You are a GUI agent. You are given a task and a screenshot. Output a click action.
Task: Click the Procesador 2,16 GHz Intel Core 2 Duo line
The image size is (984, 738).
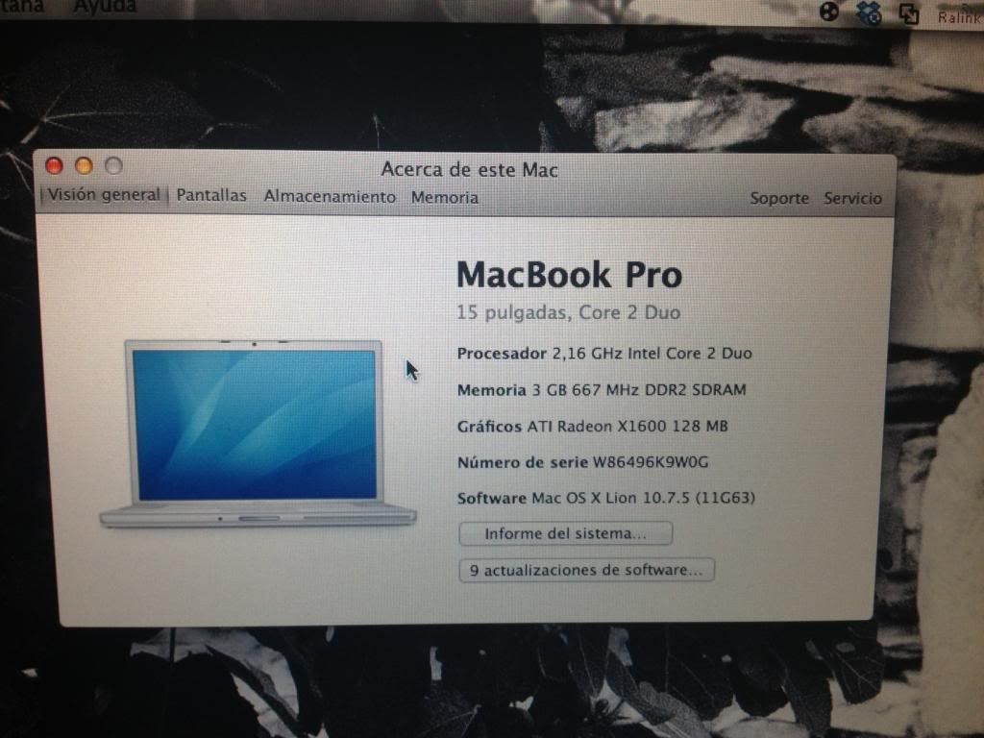604,354
